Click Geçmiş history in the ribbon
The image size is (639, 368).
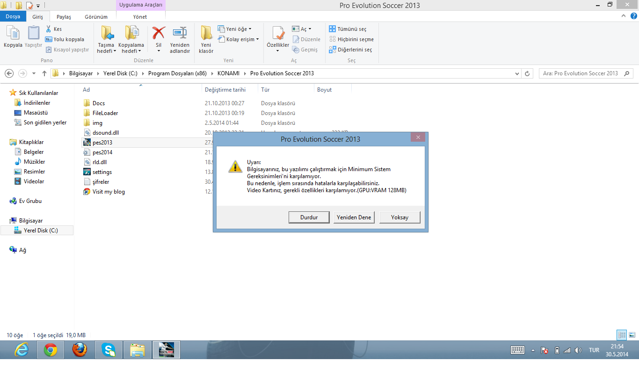[305, 50]
